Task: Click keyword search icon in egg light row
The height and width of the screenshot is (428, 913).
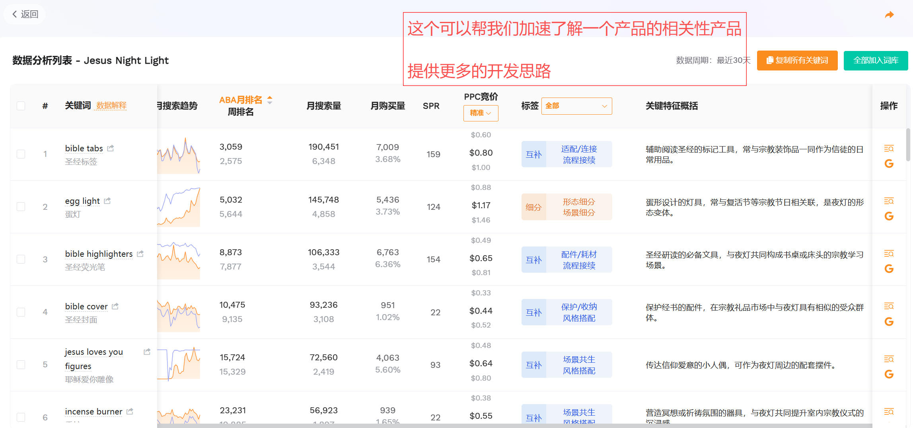Action: (889, 201)
